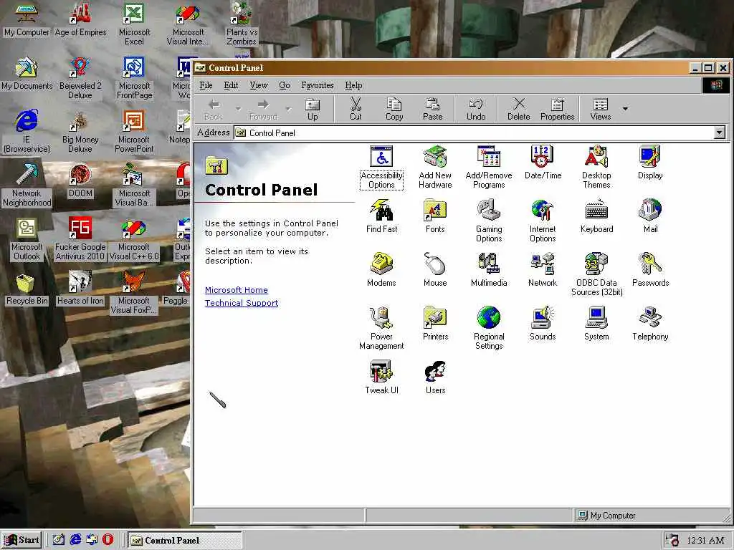Screen dimensions: 734x550
Task: Select the Mail icon
Action: point(650,216)
